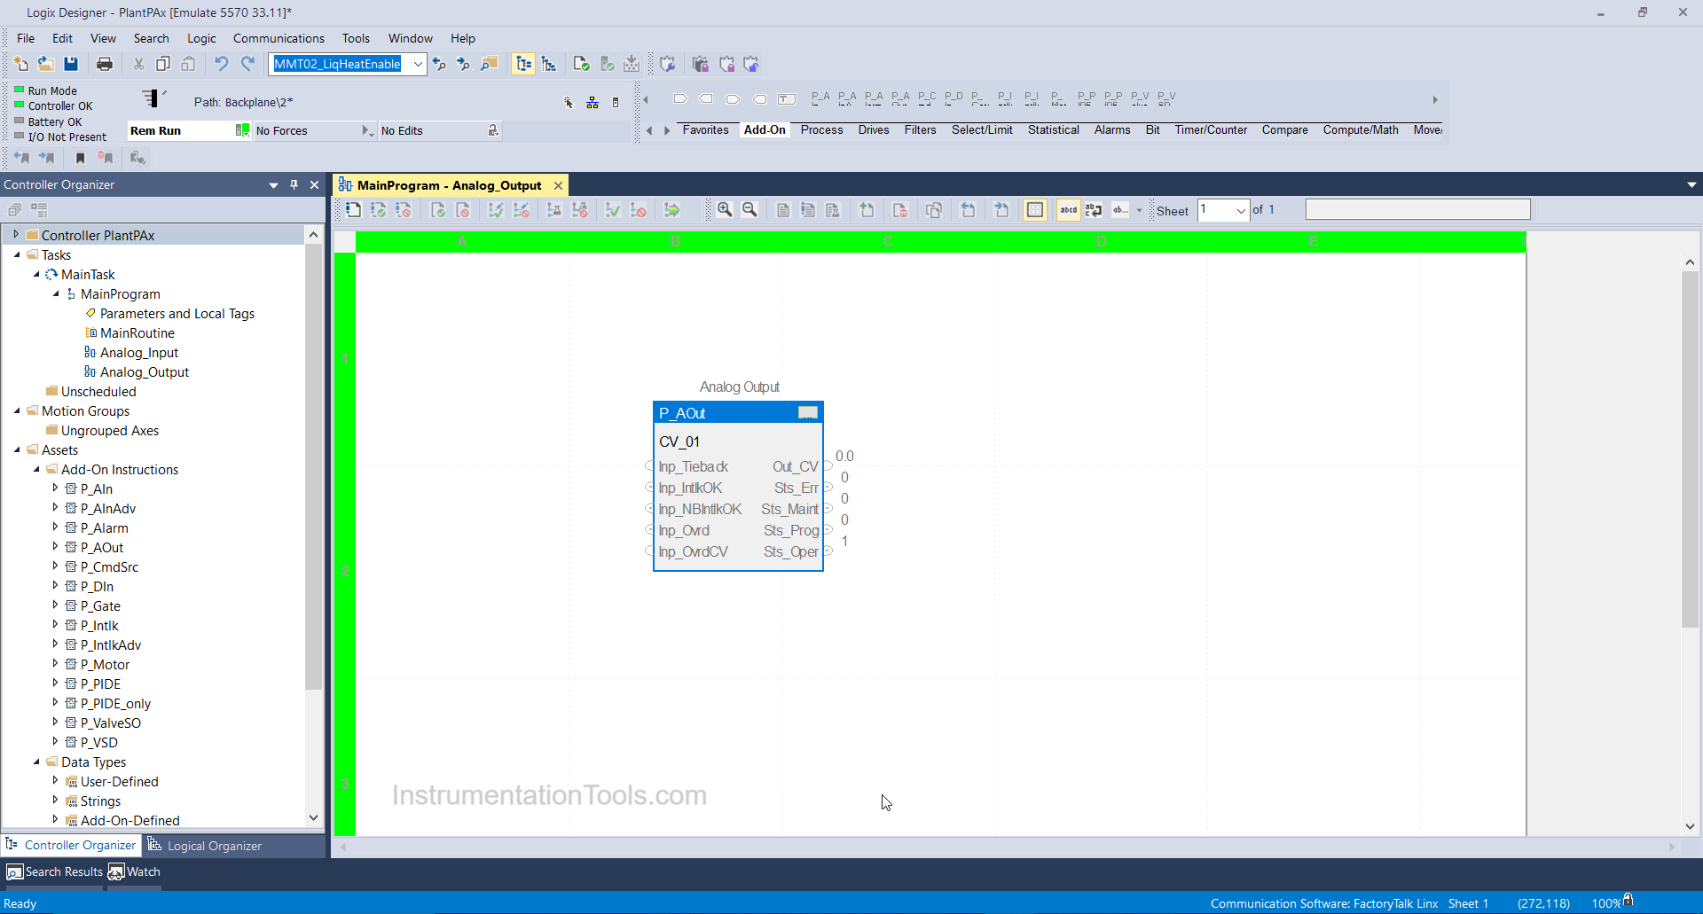Click the Find Previous icon
Image resolution: width=1703 pixels, height=914 pixels.
[439, 64]
